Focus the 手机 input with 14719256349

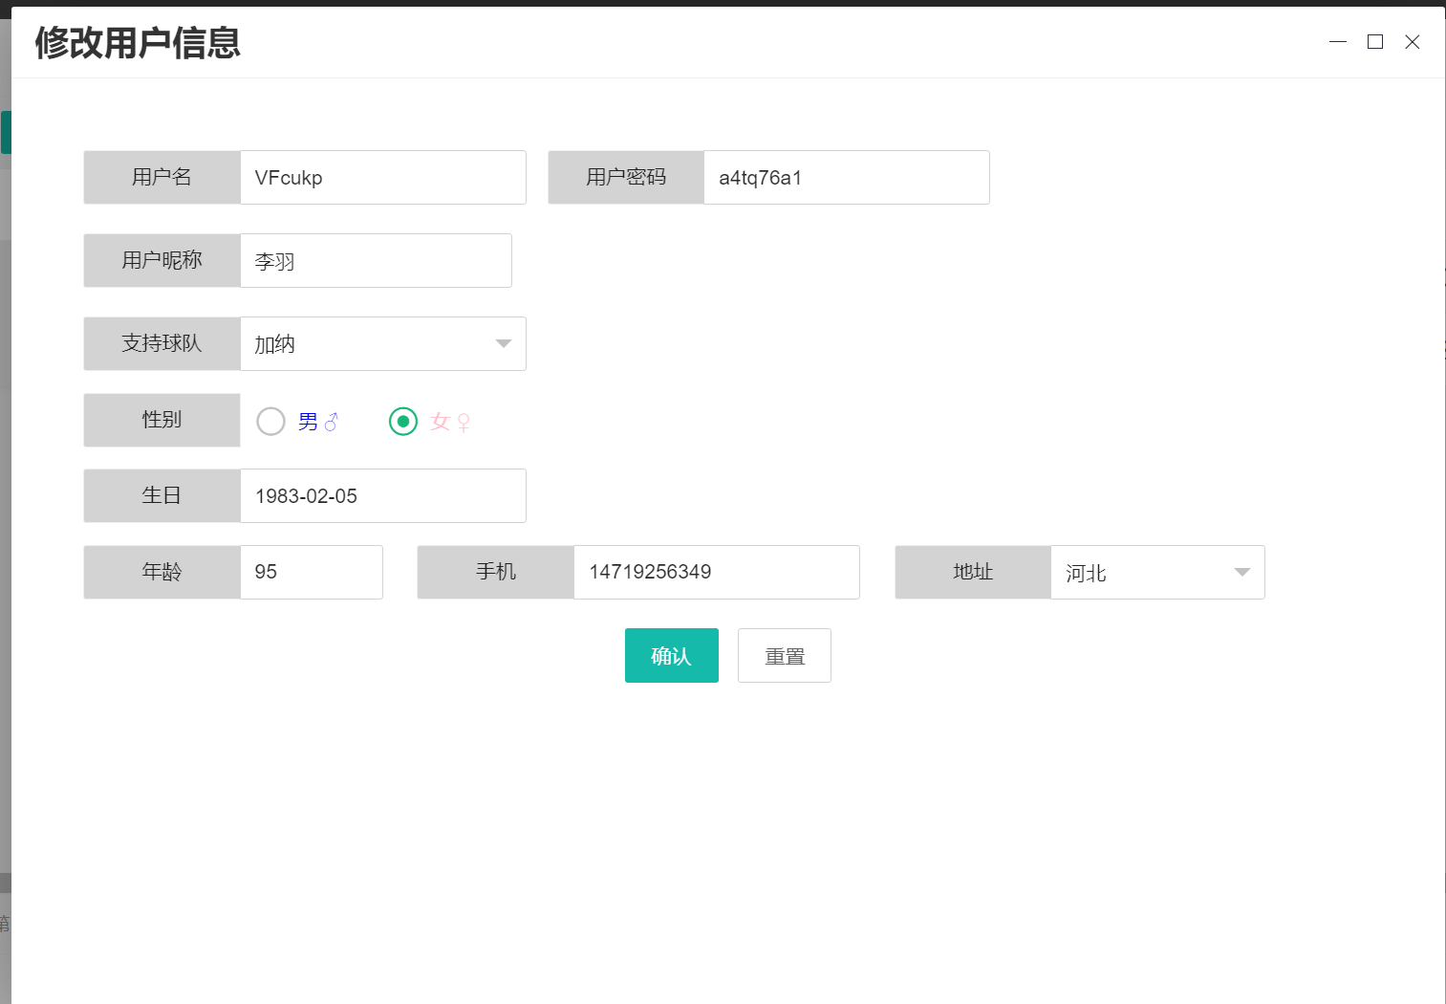point(717,573)
